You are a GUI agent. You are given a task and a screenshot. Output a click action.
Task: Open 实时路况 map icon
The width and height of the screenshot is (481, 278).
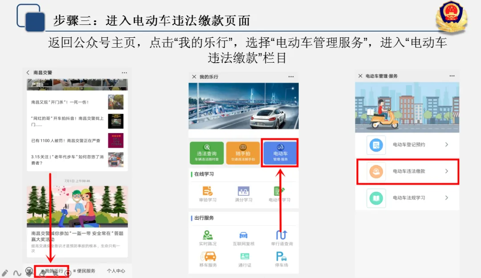pyautogui.click(x=208, y=235)
